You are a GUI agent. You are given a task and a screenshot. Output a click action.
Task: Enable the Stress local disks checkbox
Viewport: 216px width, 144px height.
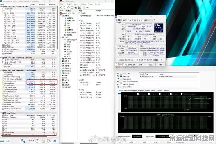121,84
